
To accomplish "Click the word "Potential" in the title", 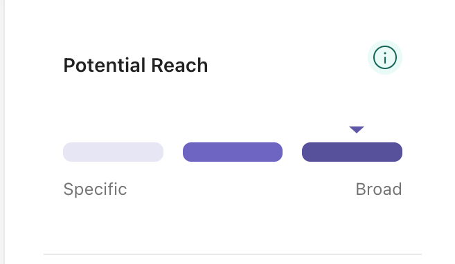I will [105, 65].
